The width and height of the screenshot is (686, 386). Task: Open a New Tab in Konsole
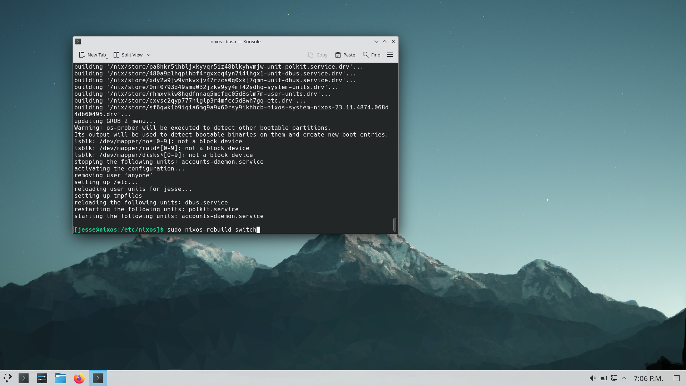pyautogui.click(x=93, y=55)
